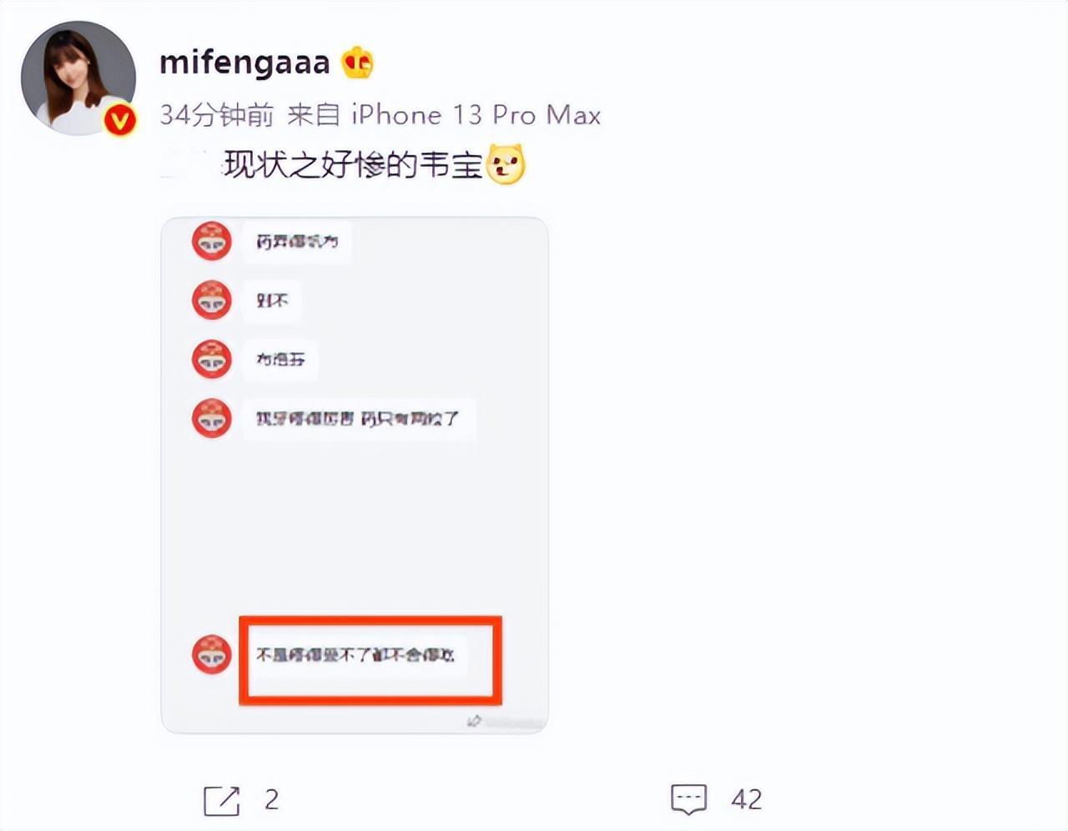Click the 34分钟前 timestamp
1068x831 pixels.
tap(216, 114)
